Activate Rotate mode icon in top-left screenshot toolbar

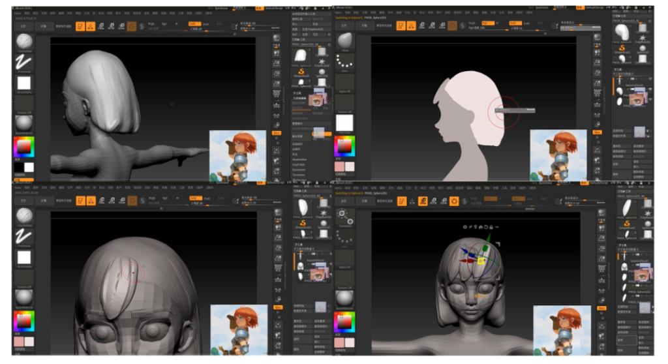[x=121, y=27]
